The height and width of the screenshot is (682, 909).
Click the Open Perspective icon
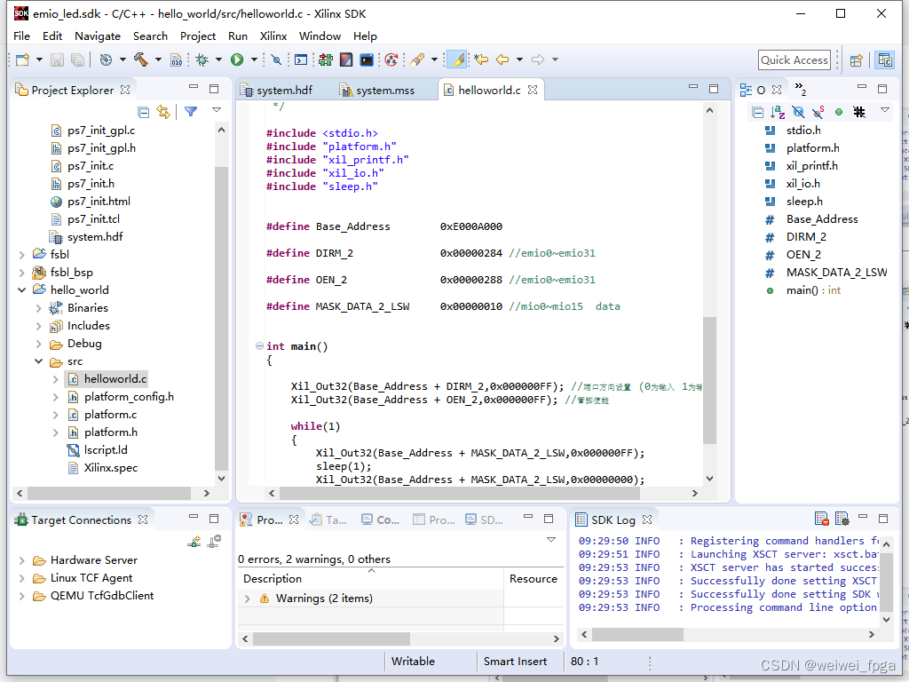(857, 60)
